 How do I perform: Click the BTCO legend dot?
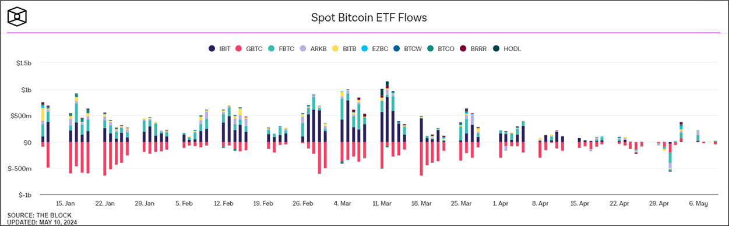pyautogui.click(x=432, y=48)
